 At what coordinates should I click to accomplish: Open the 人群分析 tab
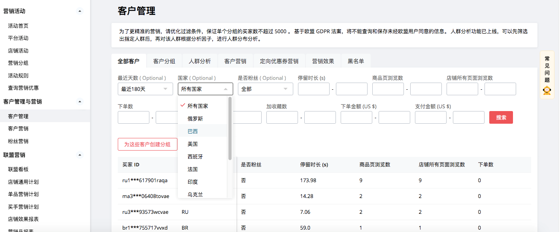(200, 61)
